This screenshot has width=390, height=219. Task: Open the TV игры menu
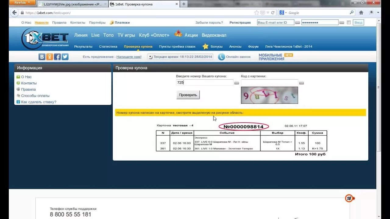[x=126, y=35]
